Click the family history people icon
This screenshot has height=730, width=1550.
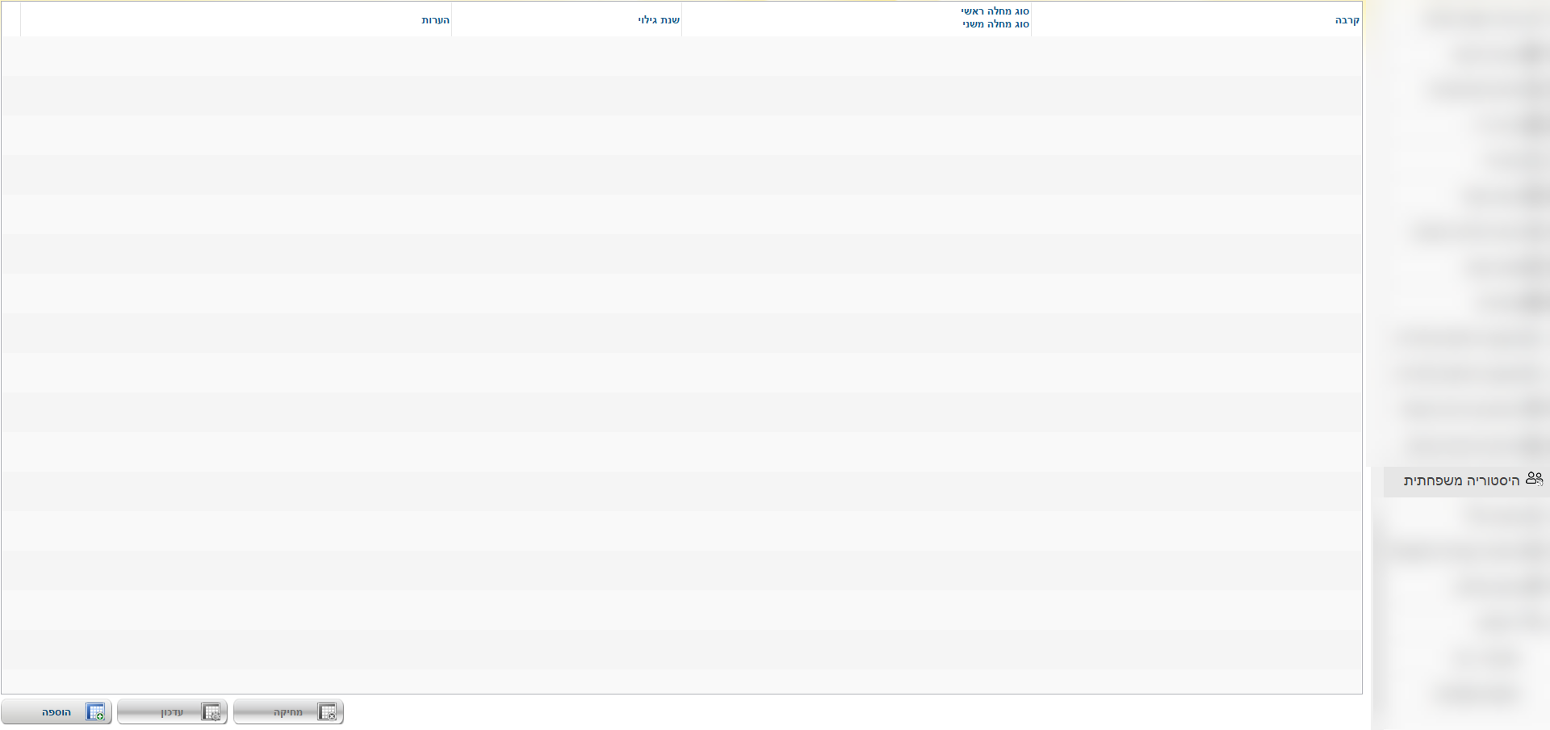[1534, 479]
